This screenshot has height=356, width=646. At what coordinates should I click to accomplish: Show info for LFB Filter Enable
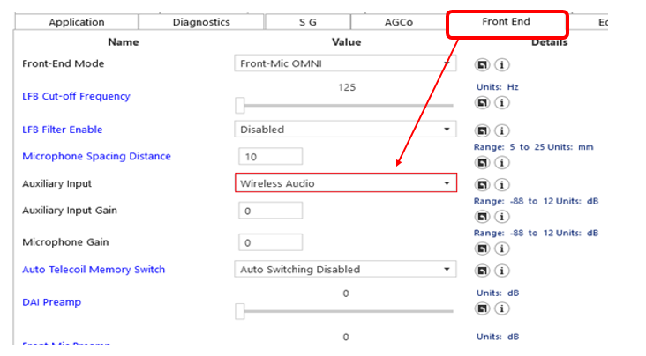tap(501, 130)
